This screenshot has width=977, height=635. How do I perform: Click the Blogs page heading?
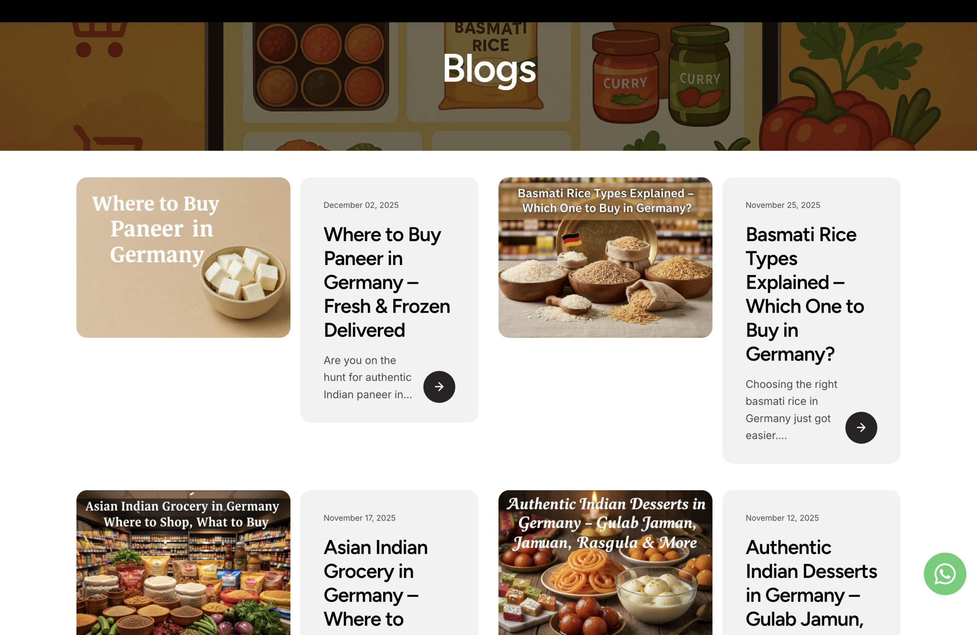(x=488, y=69)
